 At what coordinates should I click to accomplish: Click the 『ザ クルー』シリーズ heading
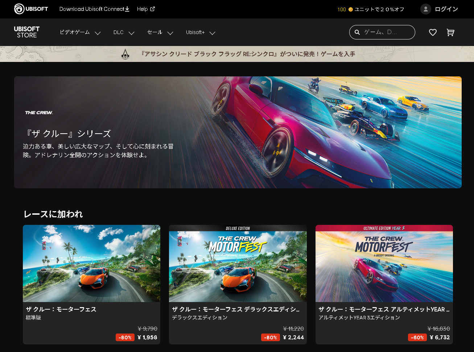point(68,134)
